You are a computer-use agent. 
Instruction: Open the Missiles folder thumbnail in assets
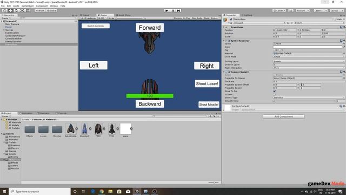pos(57,129)
